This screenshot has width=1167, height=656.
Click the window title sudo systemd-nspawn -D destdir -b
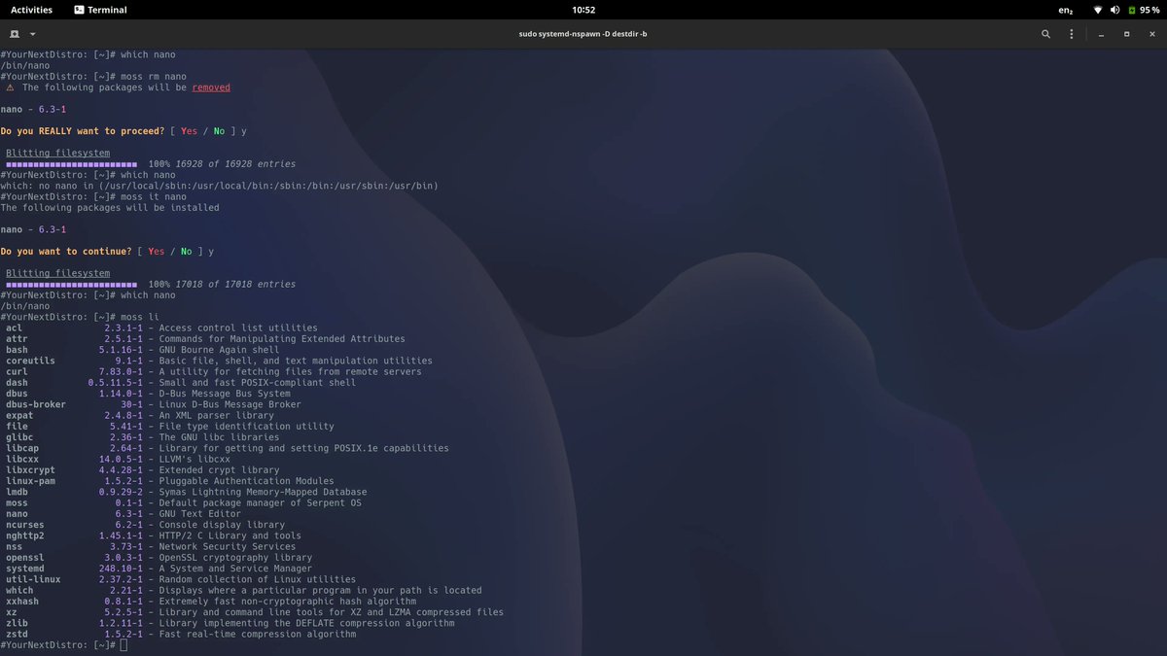pos(583,34)
